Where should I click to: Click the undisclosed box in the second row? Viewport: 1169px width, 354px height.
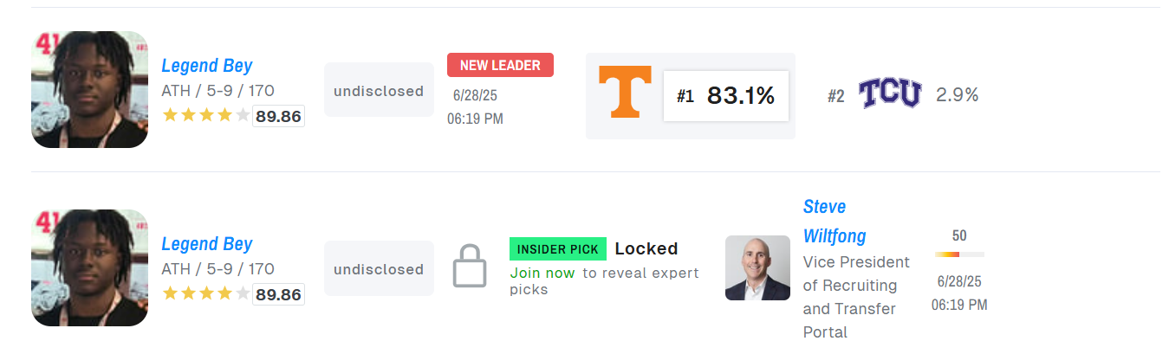click(x=379, y=268)
